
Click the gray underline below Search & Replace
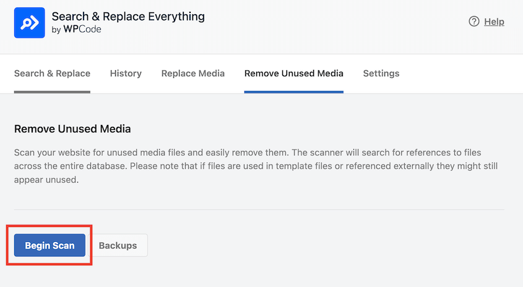[52, 92]
